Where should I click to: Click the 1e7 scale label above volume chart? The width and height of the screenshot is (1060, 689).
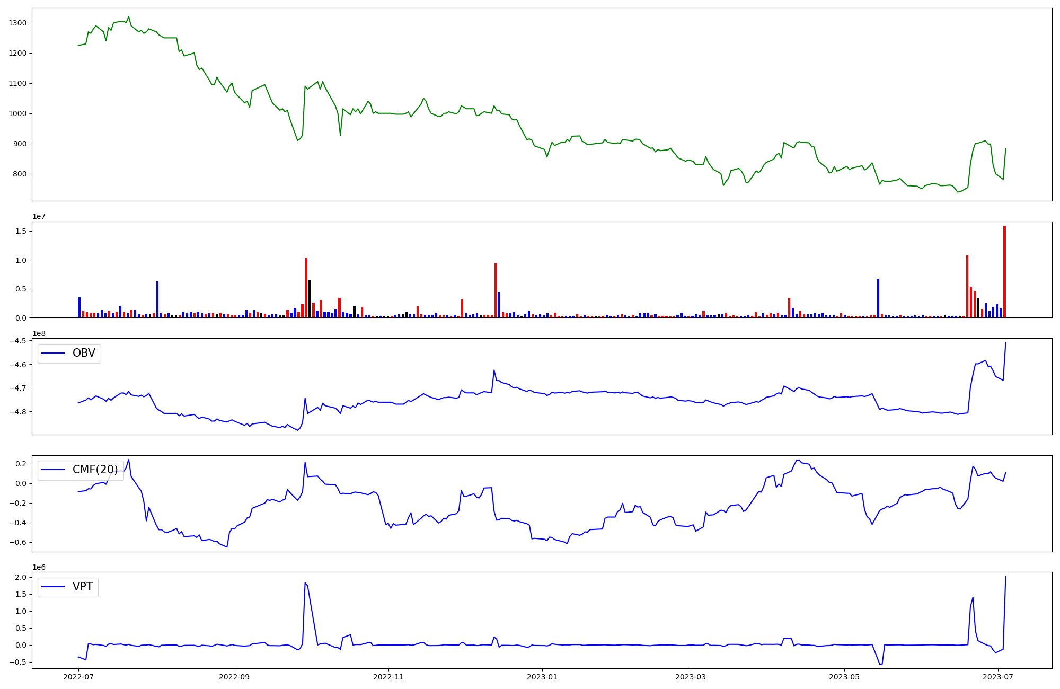(39, 217)
